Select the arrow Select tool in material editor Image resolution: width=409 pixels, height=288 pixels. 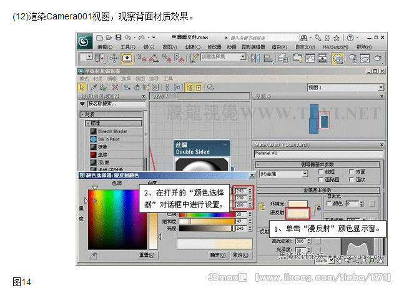[x=82, y=87]
